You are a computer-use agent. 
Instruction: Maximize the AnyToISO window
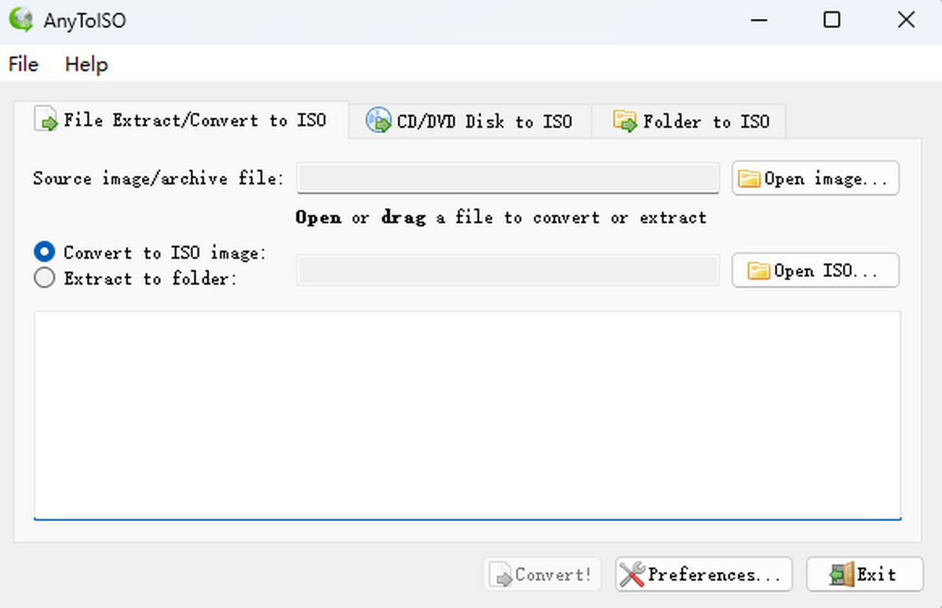[831, 20]
